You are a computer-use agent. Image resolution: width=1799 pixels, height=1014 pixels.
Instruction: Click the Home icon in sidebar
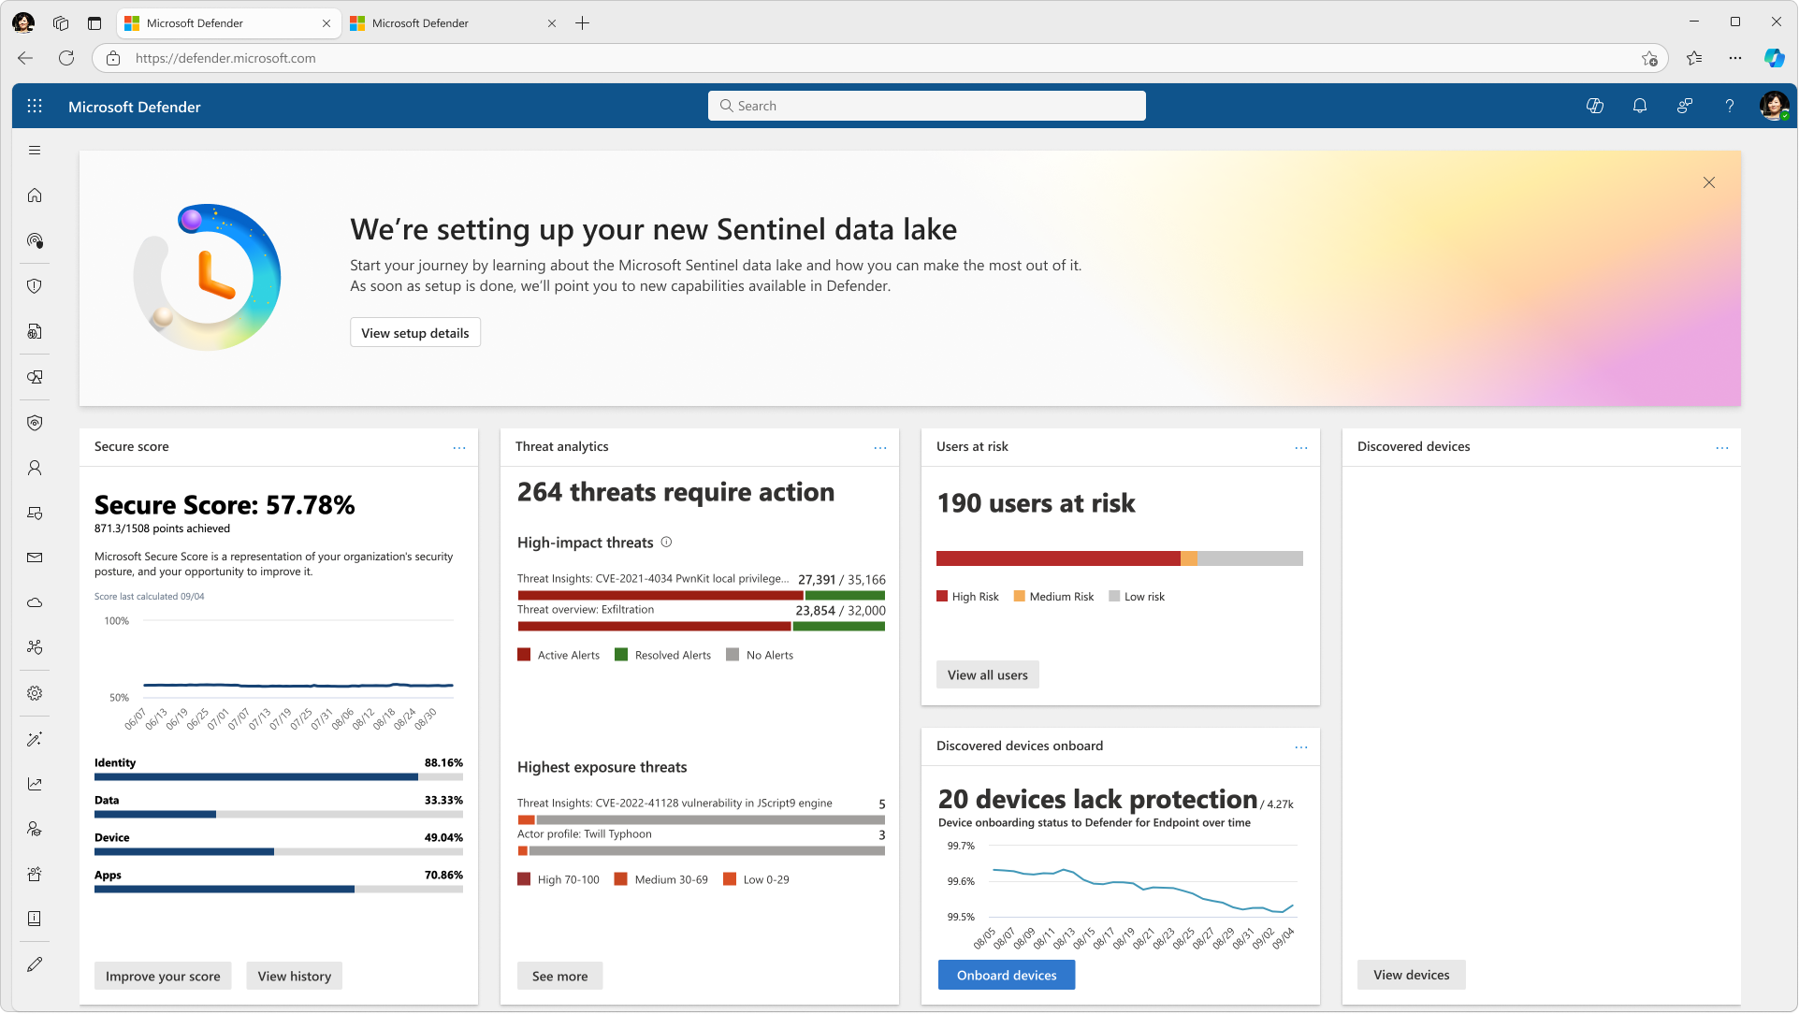point(35,196)
